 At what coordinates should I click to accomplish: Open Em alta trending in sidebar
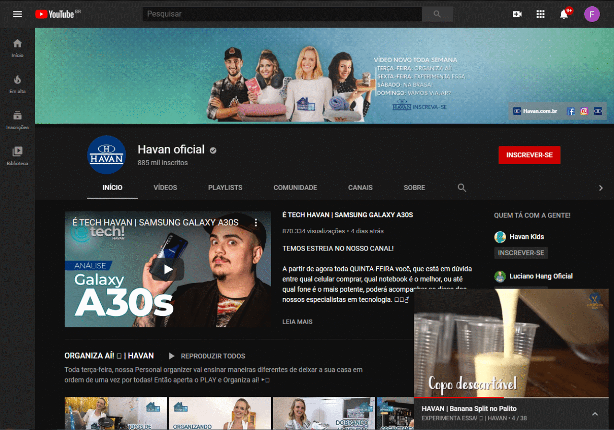click(x=18, y=84)
